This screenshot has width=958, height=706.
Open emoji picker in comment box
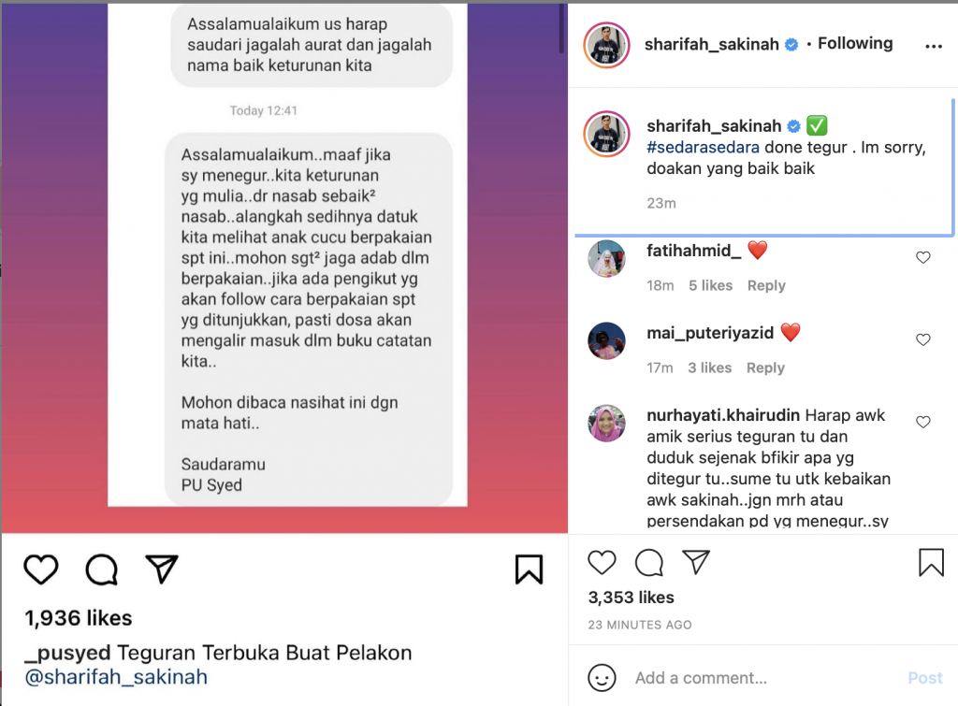point(602,678)
